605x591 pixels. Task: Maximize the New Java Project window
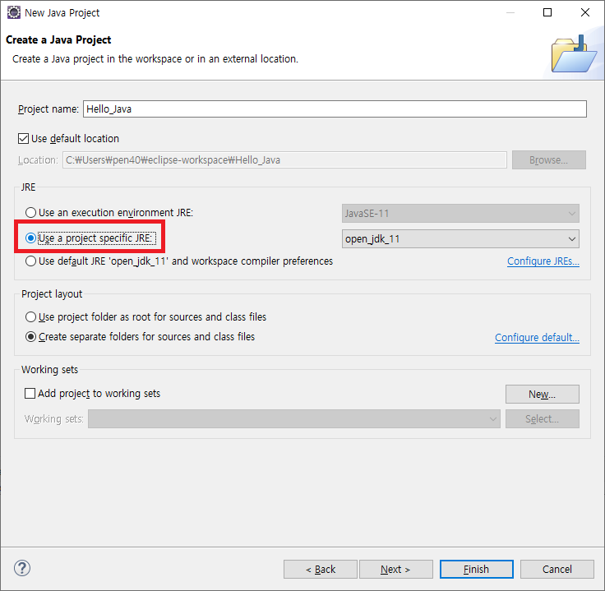(x=547, y=12)
